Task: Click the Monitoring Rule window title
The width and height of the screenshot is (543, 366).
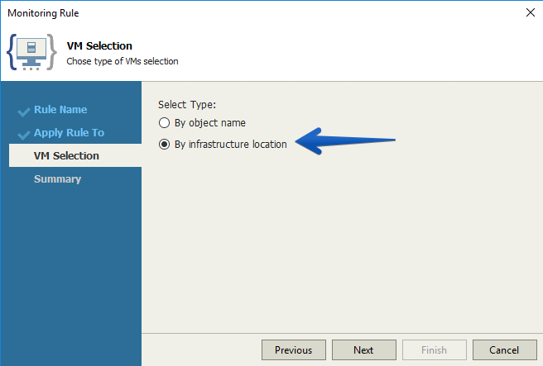Action: point(43,13)
